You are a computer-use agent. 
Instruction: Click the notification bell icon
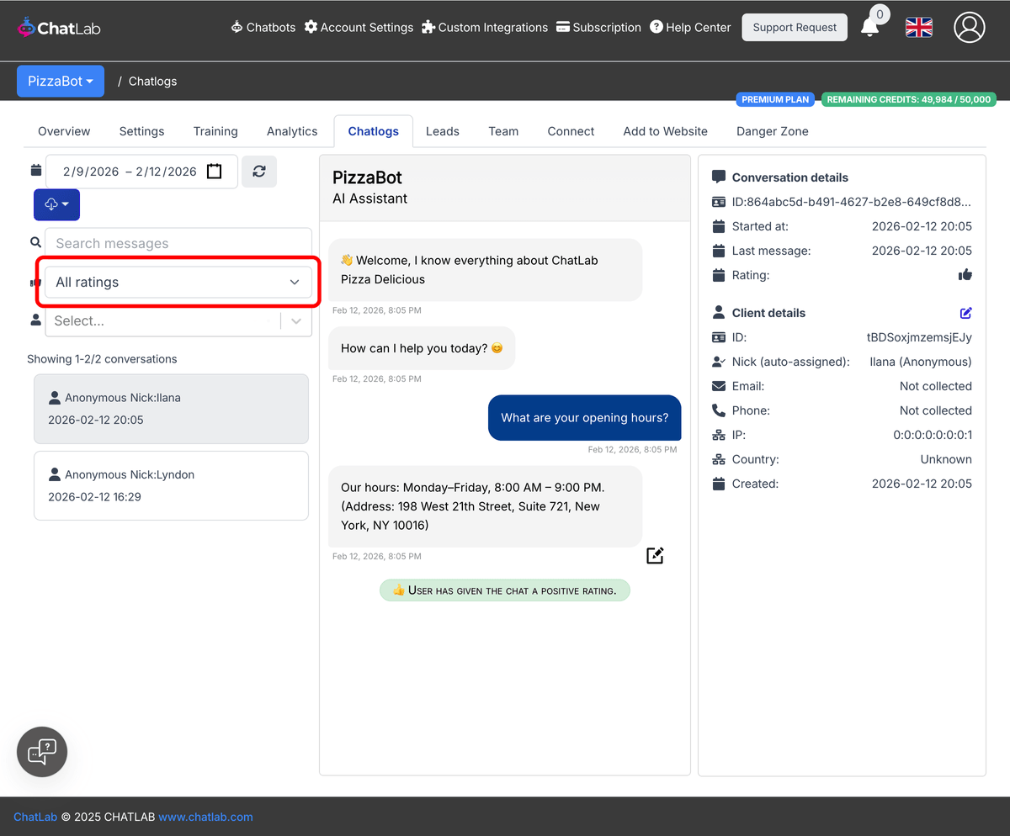870,28
